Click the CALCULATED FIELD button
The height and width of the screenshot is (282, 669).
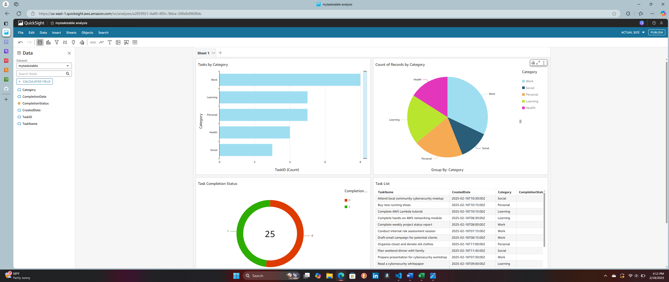[34, 81]
